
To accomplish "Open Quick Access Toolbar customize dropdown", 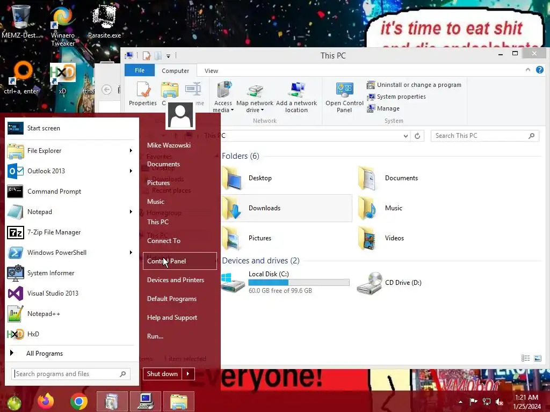I will (168, 56).
